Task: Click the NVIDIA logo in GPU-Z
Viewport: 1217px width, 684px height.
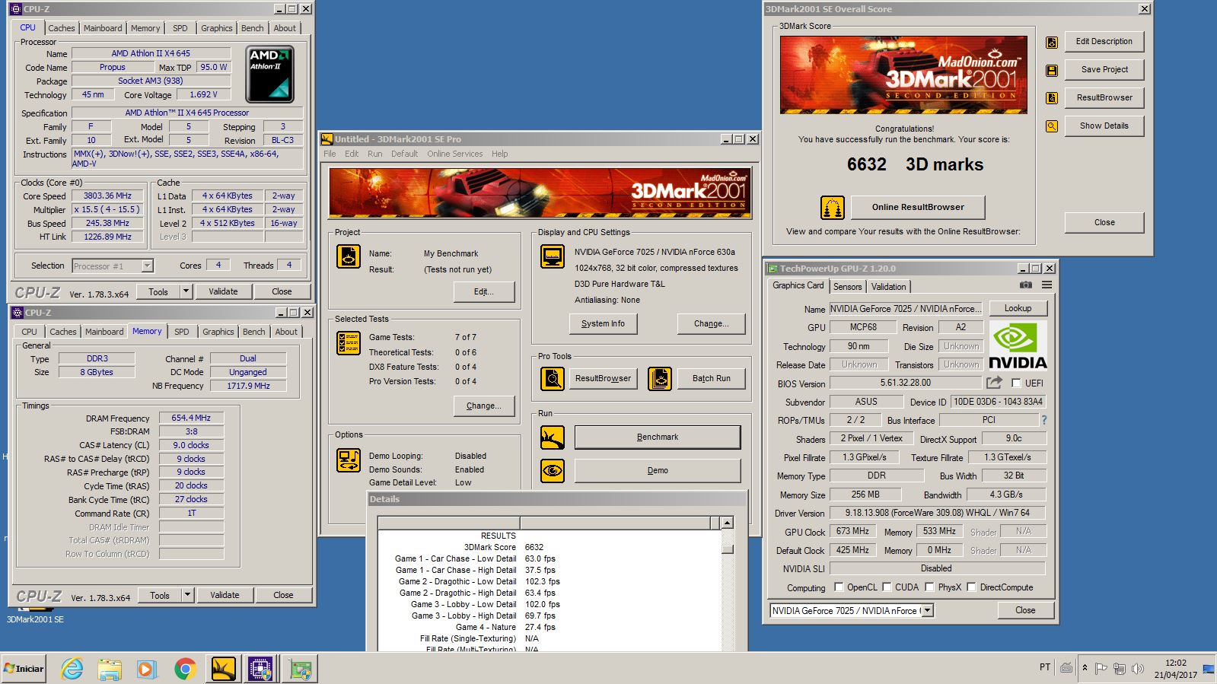Action: point(1018,345)
